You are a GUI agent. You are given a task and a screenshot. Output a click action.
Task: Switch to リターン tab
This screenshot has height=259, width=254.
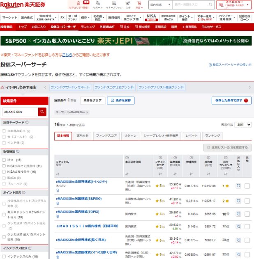[x=130, y=136]
